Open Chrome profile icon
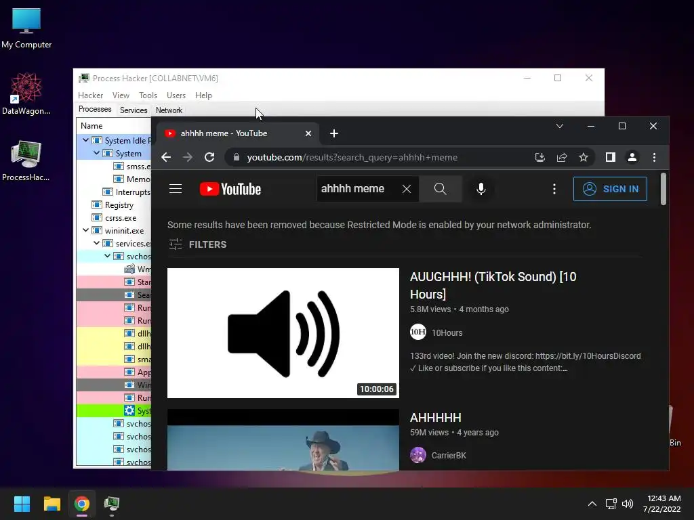Screen dimensions: 694x520 (632, 157)
